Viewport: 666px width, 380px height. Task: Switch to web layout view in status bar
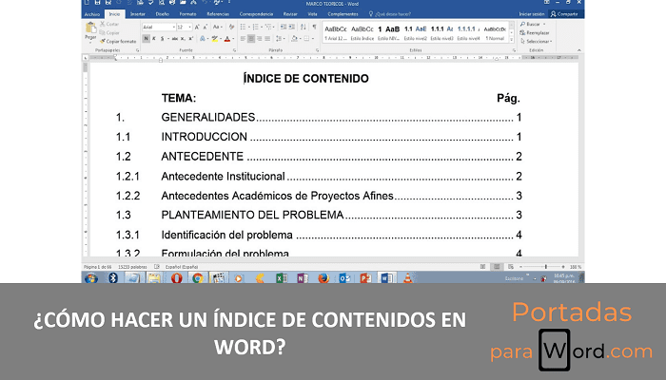tap(511, 267)
